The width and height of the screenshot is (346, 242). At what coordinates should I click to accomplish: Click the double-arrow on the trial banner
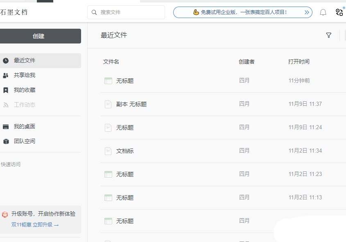point(307,12)
